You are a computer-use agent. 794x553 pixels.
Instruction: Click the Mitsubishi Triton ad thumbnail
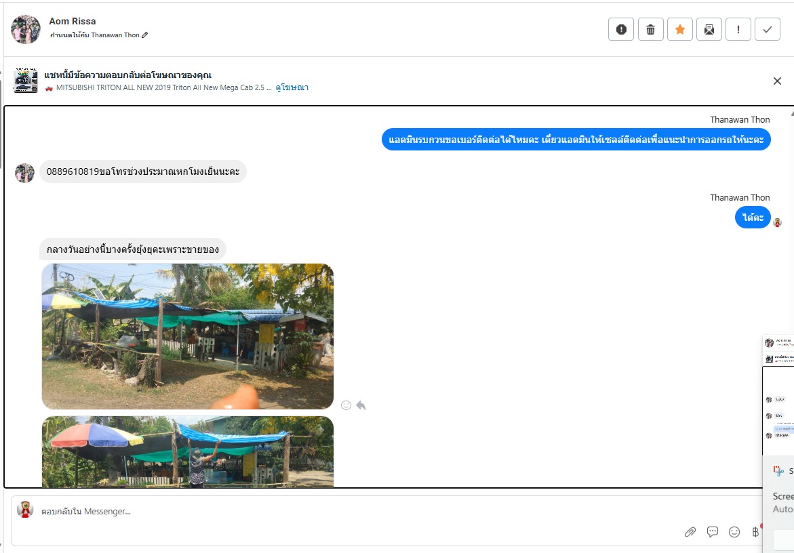coord(26,81)
